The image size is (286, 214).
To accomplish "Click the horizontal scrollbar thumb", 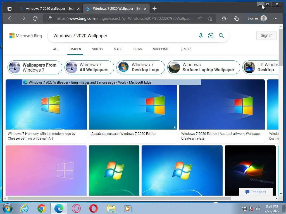I will [119, 198].
